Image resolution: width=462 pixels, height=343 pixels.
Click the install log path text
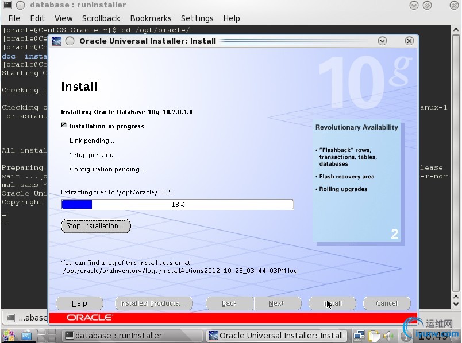[x=180, y=271]
